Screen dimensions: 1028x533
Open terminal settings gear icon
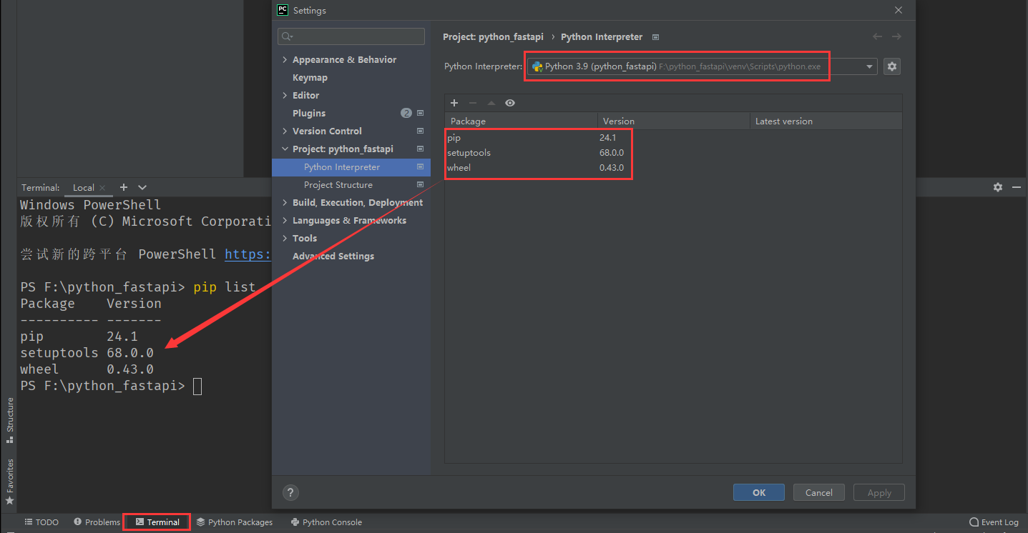coord(998,187)
